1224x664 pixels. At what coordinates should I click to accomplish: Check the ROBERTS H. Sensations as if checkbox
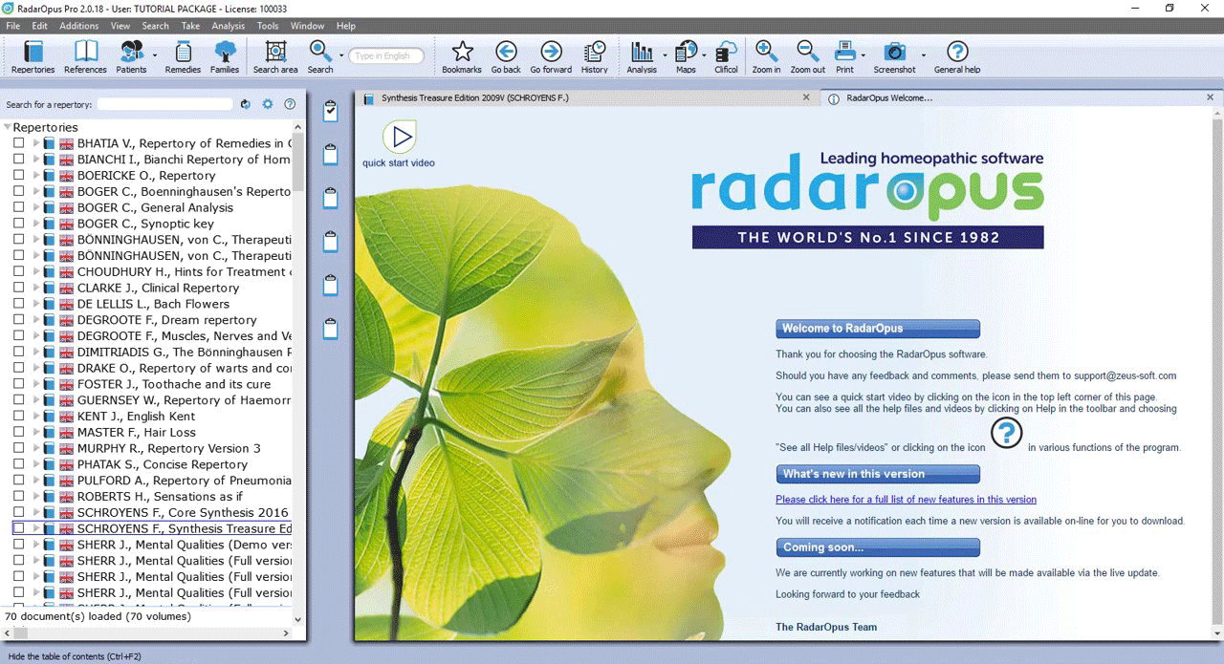pyautogui.click(x=18, y=497)
